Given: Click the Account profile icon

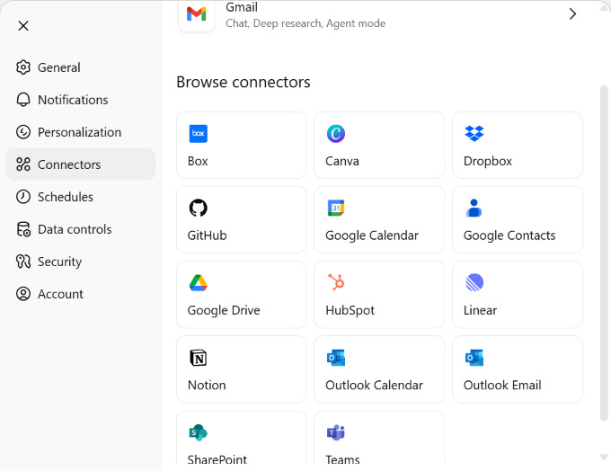Looking at the screenshot, I should [x=23, y=294].
